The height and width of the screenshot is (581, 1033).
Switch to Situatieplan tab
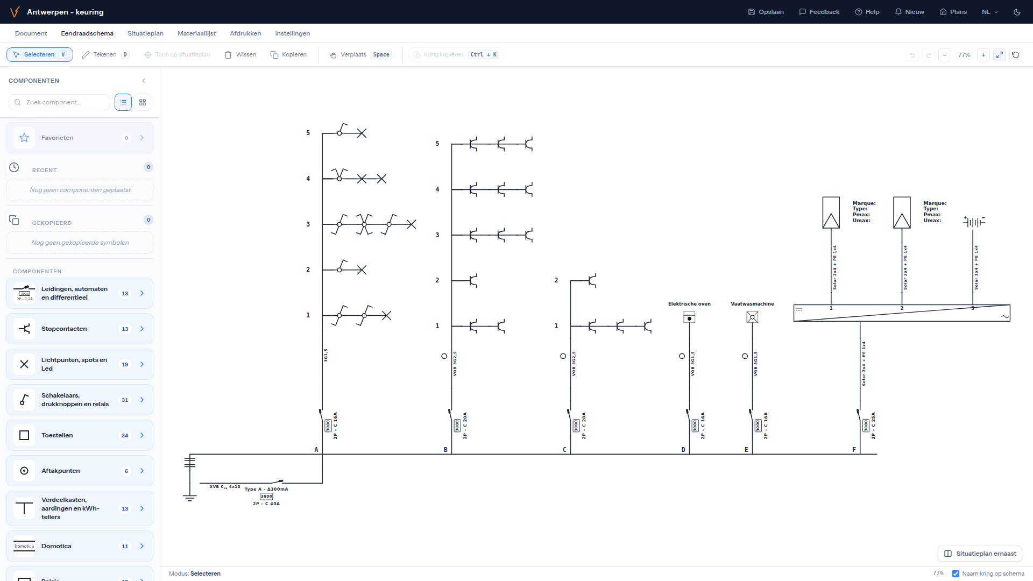coord(145,33)
